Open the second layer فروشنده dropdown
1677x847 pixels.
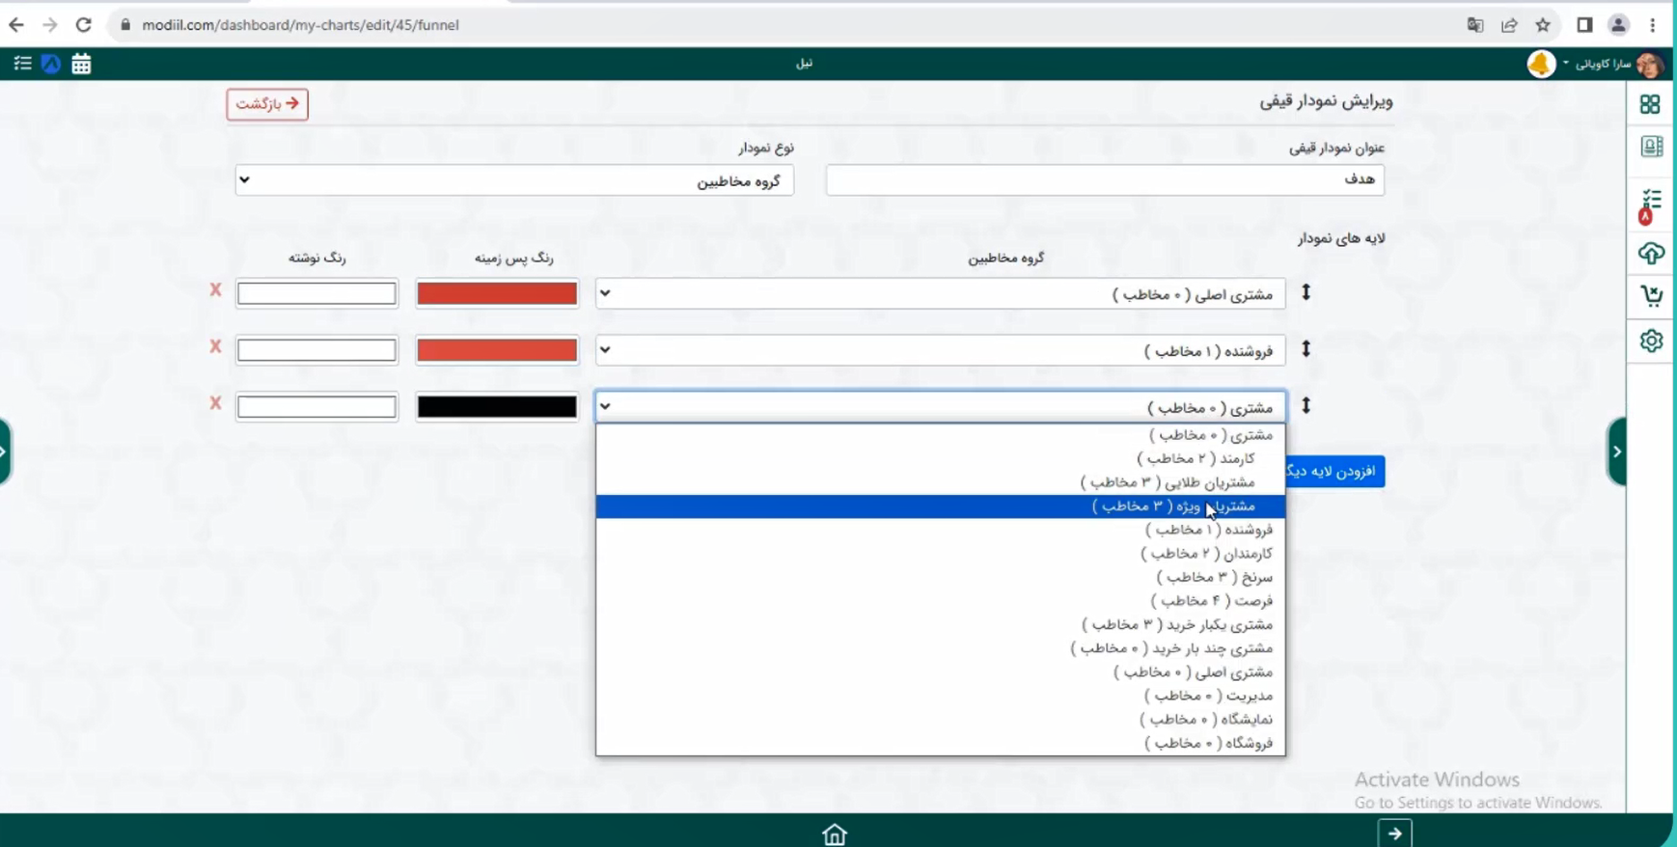tap(940, 350)
